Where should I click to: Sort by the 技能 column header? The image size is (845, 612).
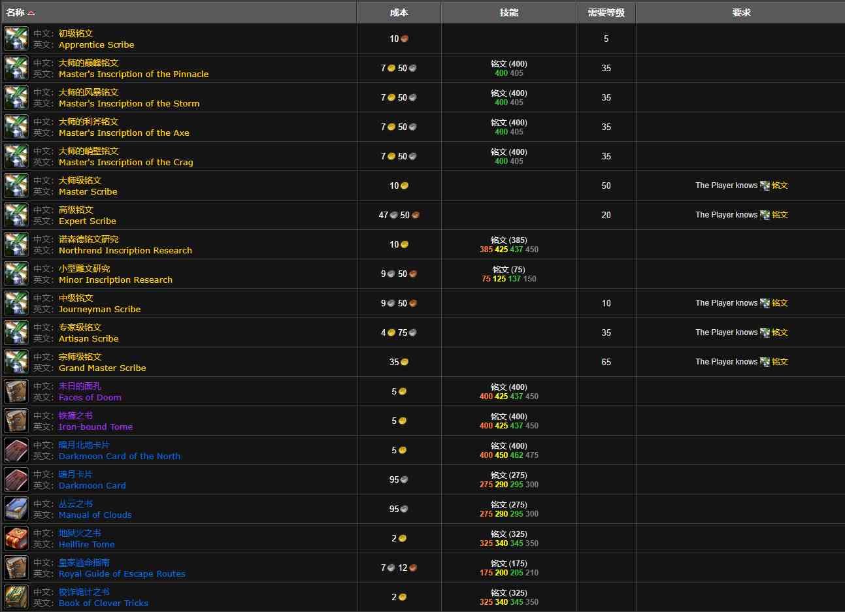(x=508, y=12)
